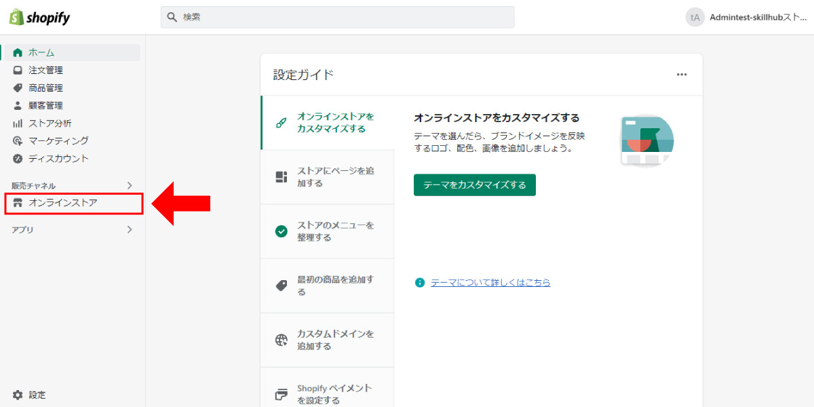
Task: Focus the 検索 search field
Action: coord(337,17)
